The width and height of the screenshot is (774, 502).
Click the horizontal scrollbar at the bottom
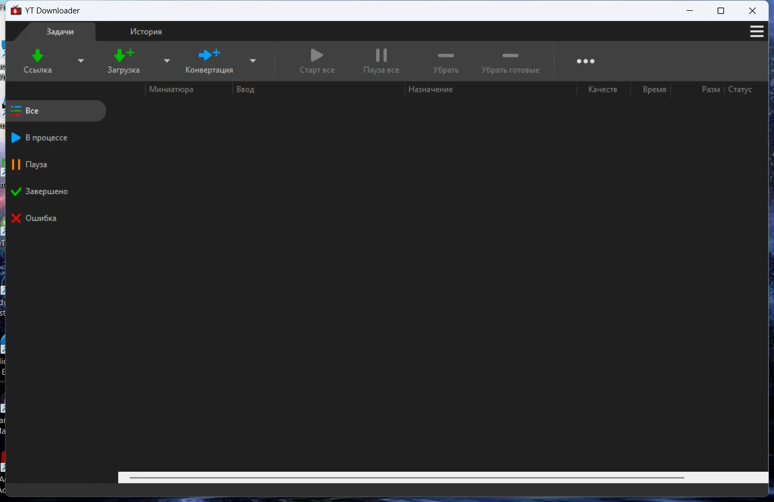click(x=406, y=477)
